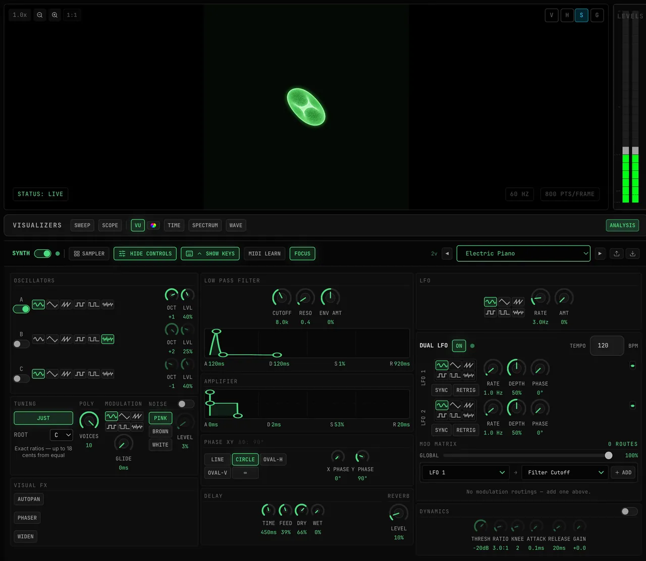
Task: Adjust the Global mod matrix slider handle
Action: coord(609,456)
